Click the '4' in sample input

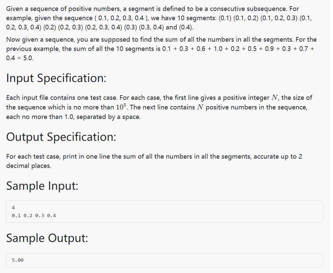point(14,208)
